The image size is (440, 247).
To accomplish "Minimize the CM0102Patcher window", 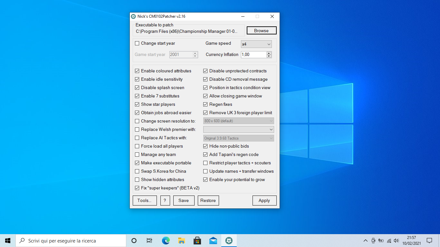I will (x=243, y=16).
